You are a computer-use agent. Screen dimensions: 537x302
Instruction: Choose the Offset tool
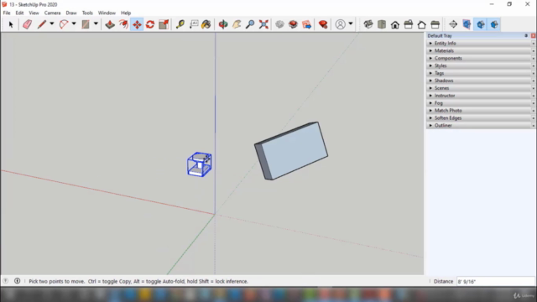click(x=123, y=24)
